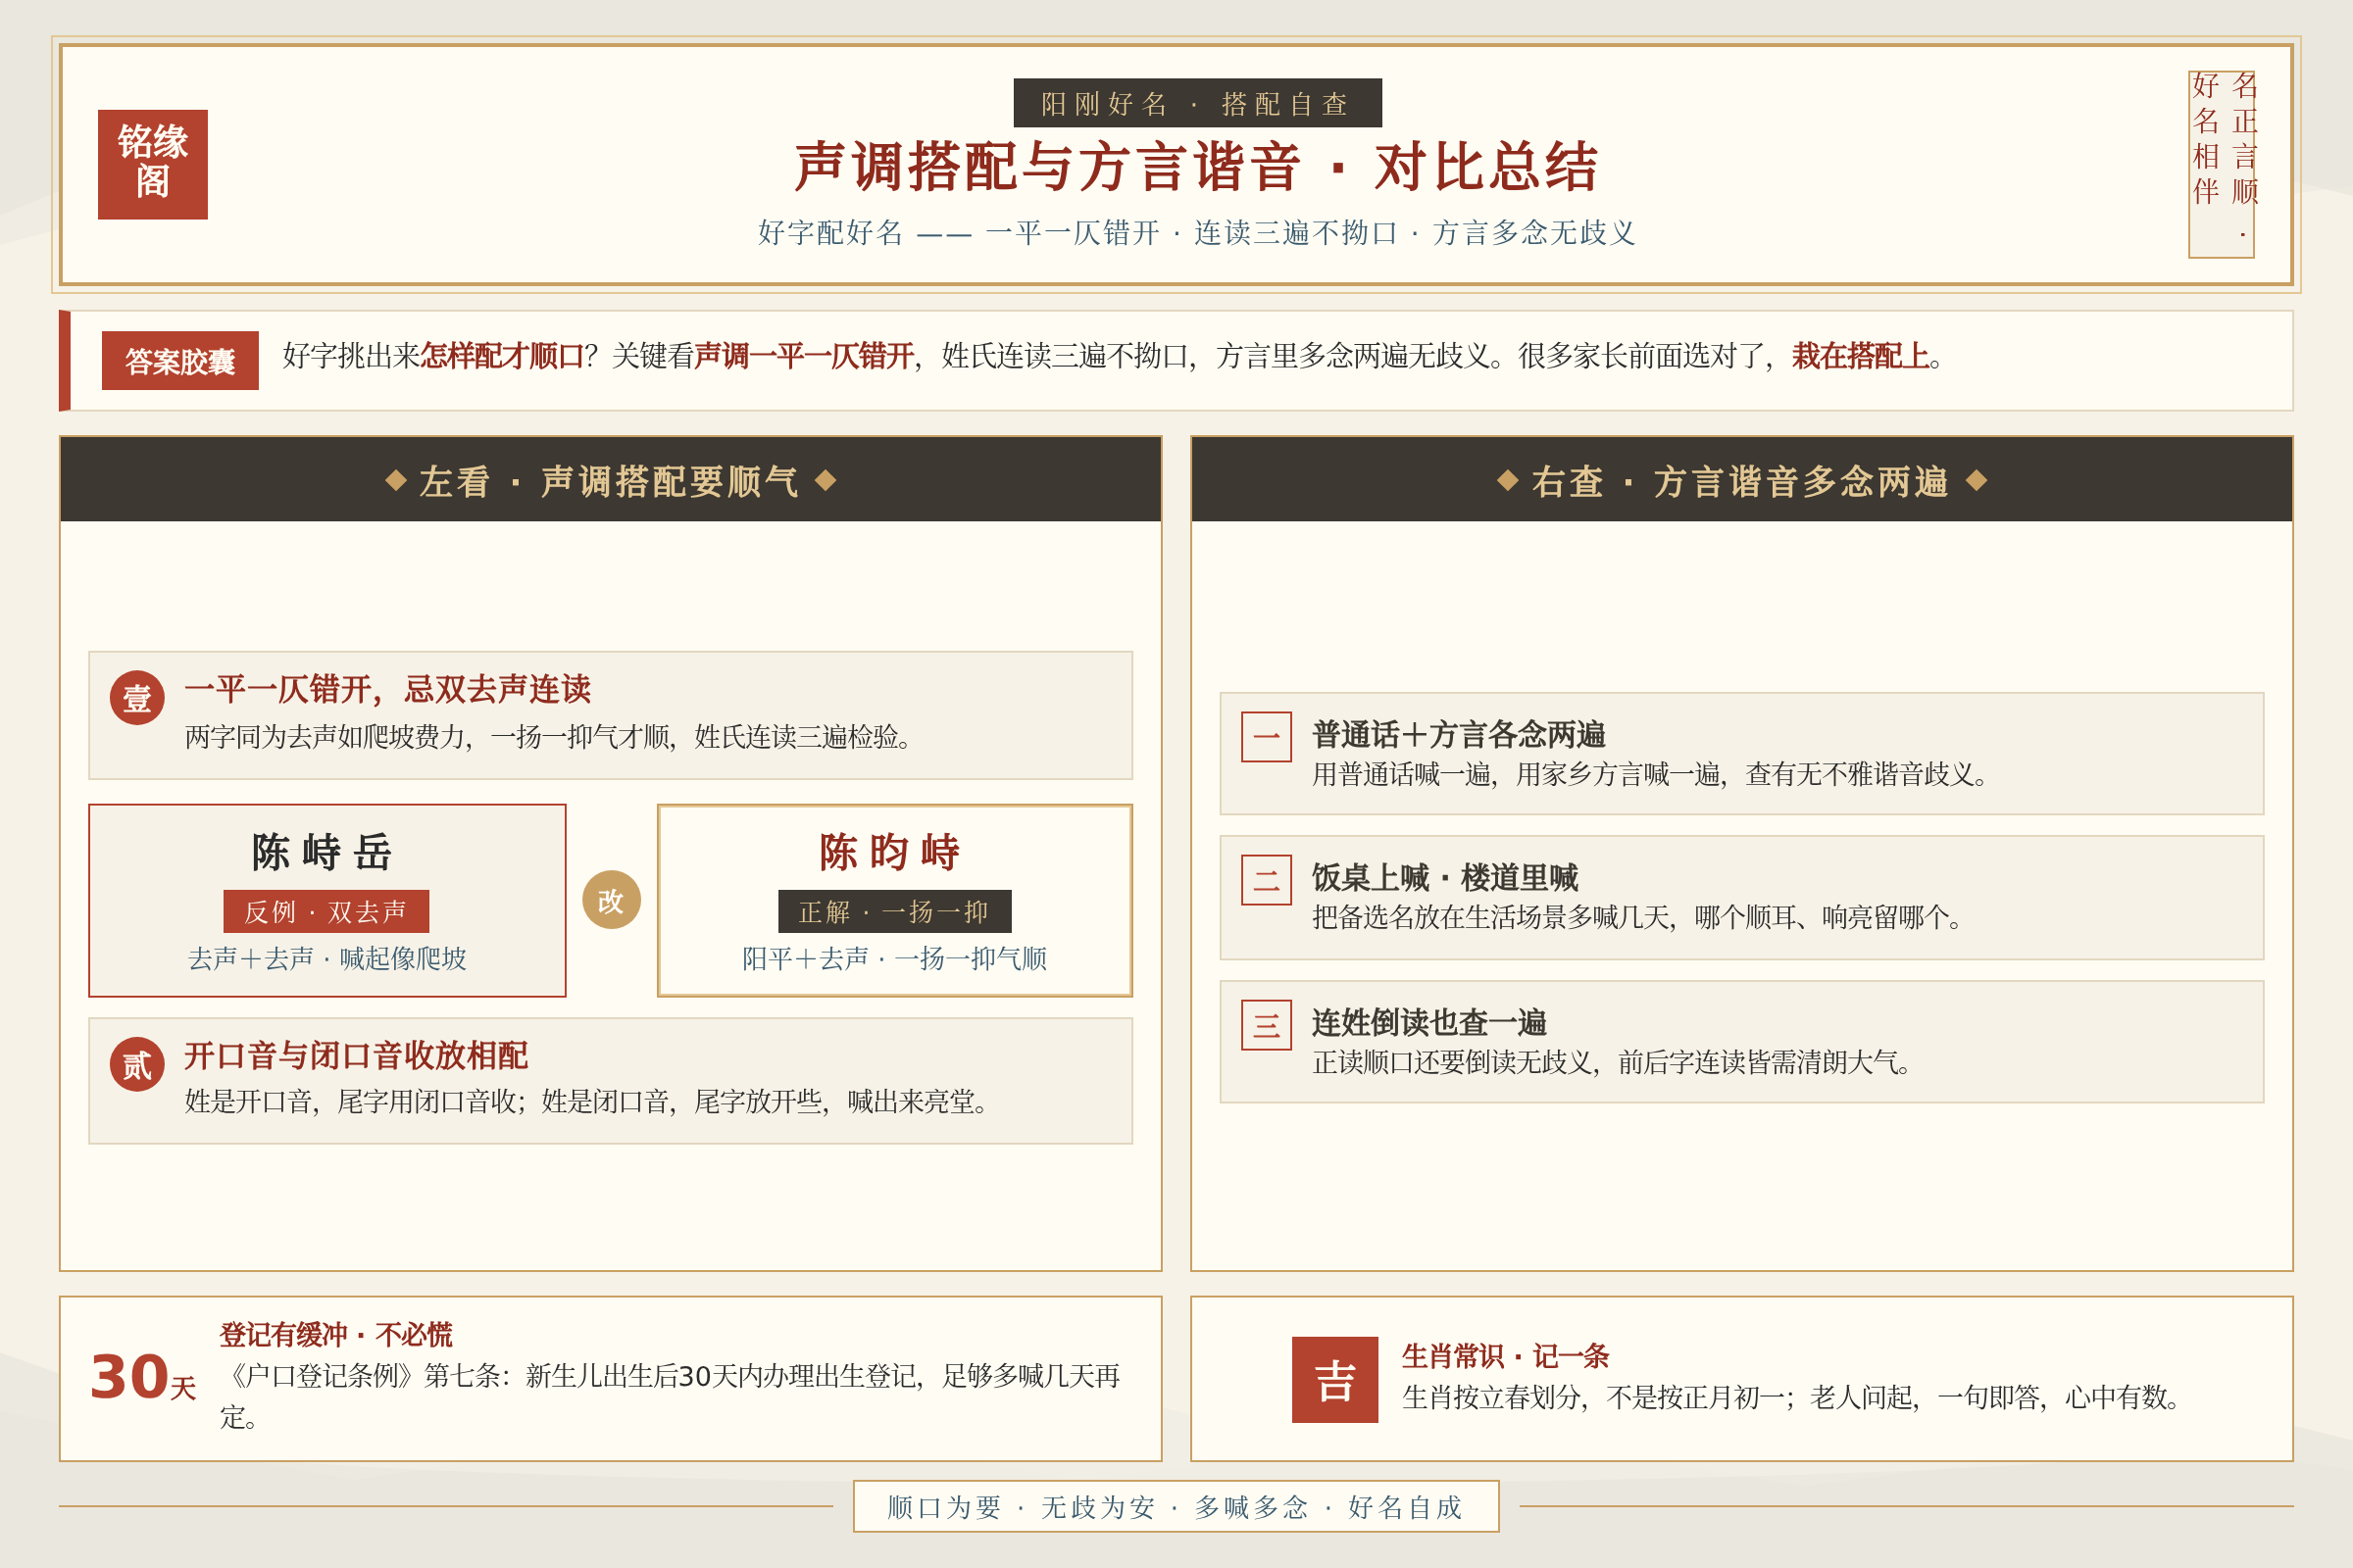Screen dimensions: 2353x1568
Task: Click the heading 连姓倒读也查一遍
Action: click(1429, 1022)
